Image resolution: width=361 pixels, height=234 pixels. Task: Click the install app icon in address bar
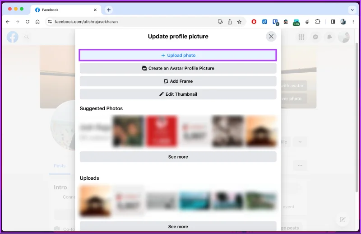pyautogui.click(x=220, y=22)
